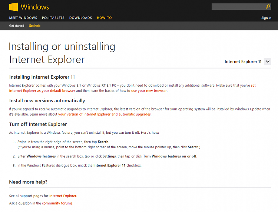
Task: Click the 'Installing Internet Explorer 11' heading
Action: pyautogui.click(x=42, y=77)
